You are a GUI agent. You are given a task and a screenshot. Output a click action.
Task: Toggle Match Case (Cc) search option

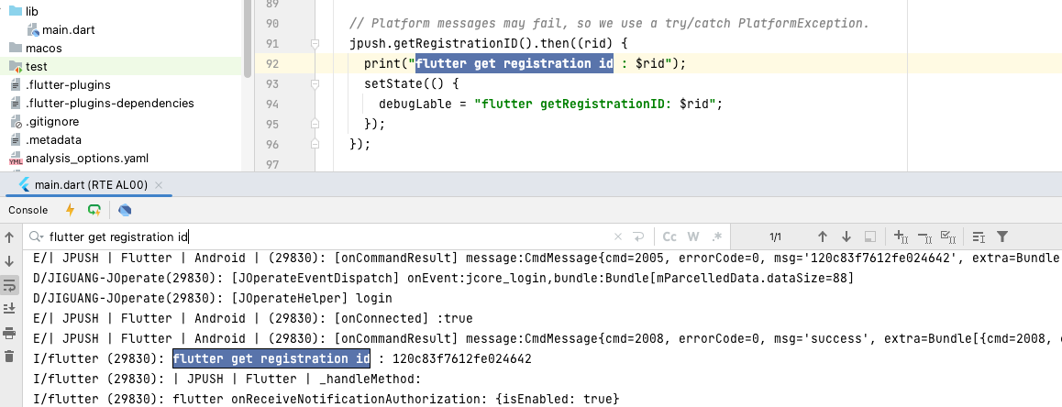[x=669, y=236]
